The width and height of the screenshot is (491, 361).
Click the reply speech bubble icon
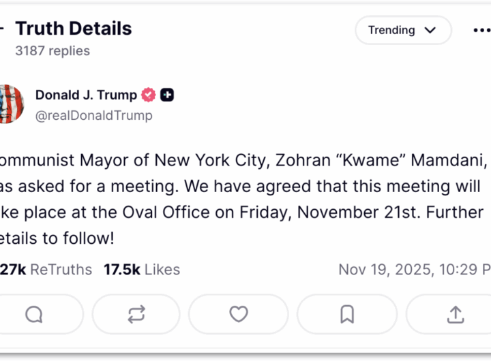[34, 314]
